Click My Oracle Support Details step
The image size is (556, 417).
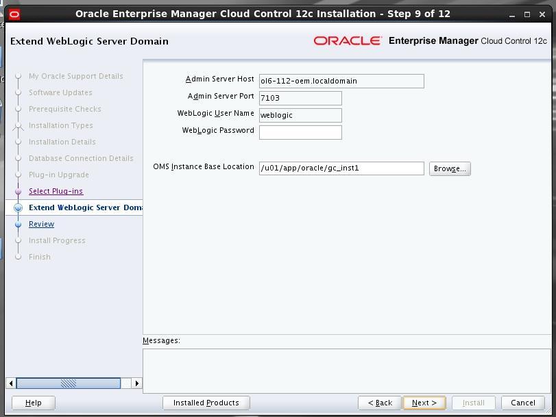76,76
